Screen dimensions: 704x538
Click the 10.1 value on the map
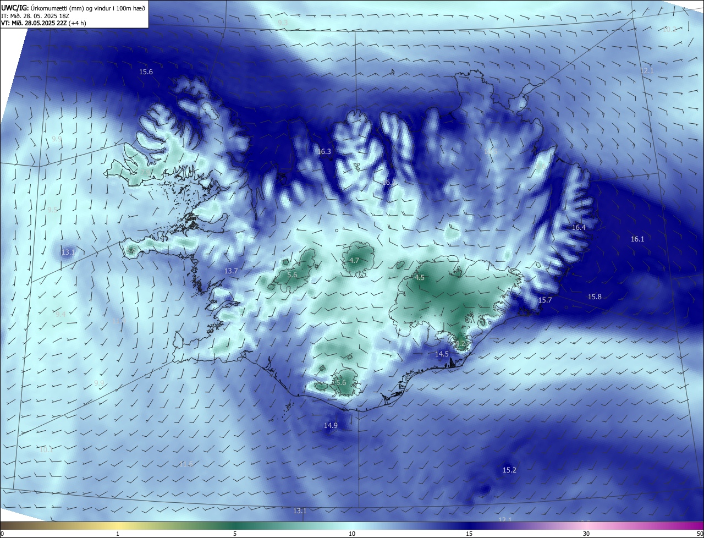click(x=46, y=449)
